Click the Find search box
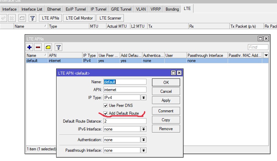The image size is (277, 161). (258, 47)
